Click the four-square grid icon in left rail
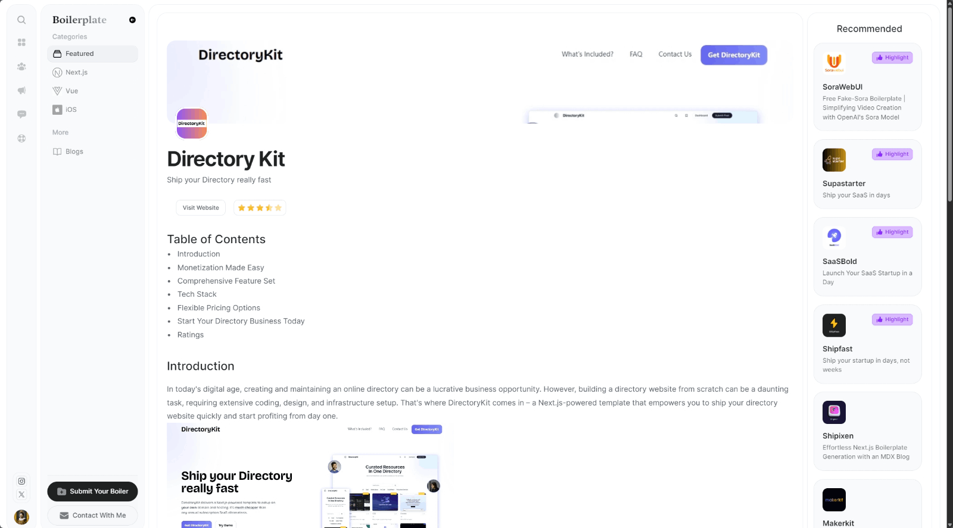953x528 pixels. click(21, 42)
